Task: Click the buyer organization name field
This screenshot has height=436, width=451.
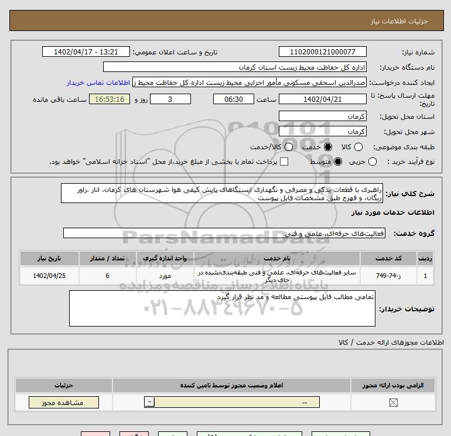Action: point(235,67)
